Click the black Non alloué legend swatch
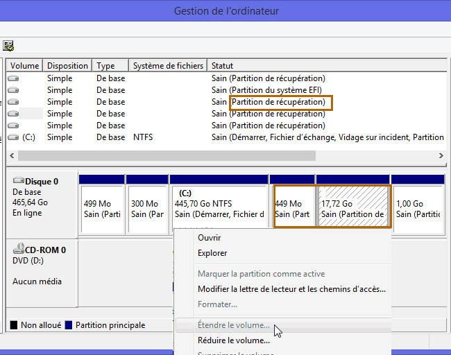 [14, 325]
